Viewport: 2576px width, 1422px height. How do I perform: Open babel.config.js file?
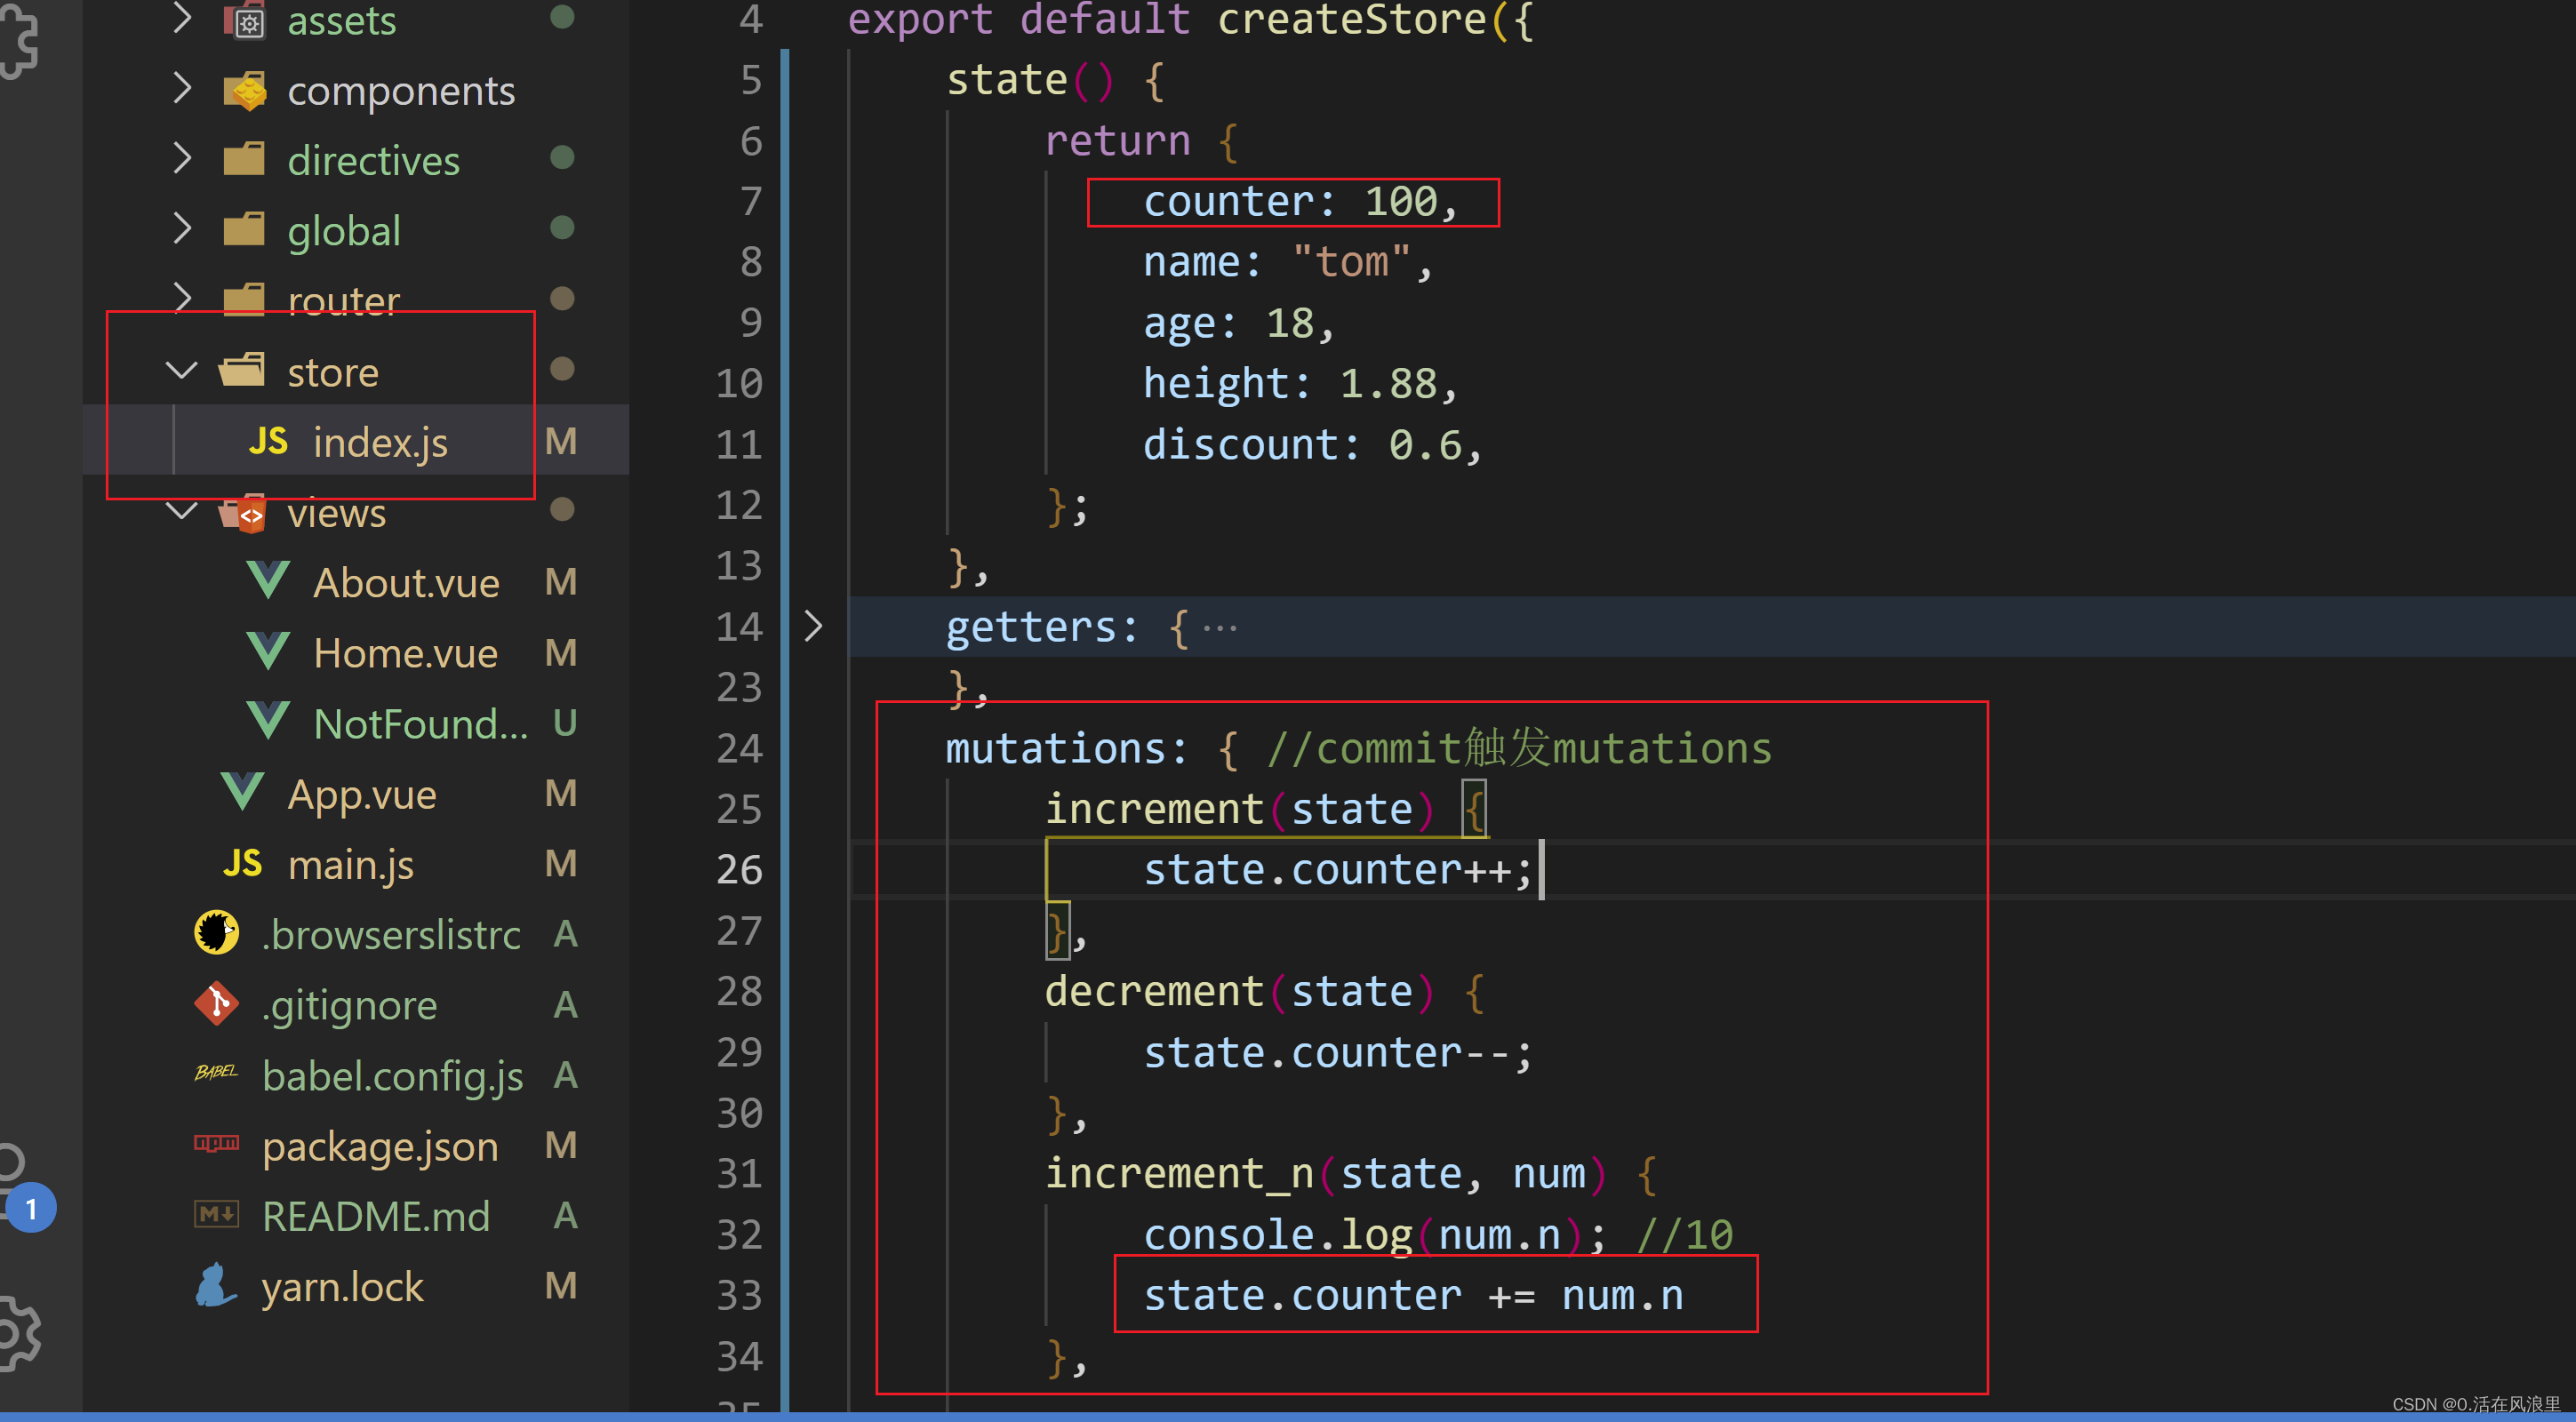[392, 1076]
